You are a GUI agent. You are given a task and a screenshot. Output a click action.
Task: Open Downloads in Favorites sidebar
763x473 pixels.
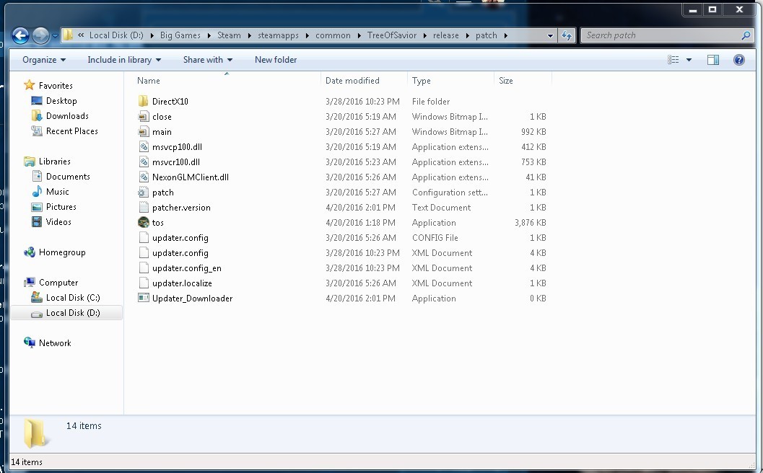(67, 116)
